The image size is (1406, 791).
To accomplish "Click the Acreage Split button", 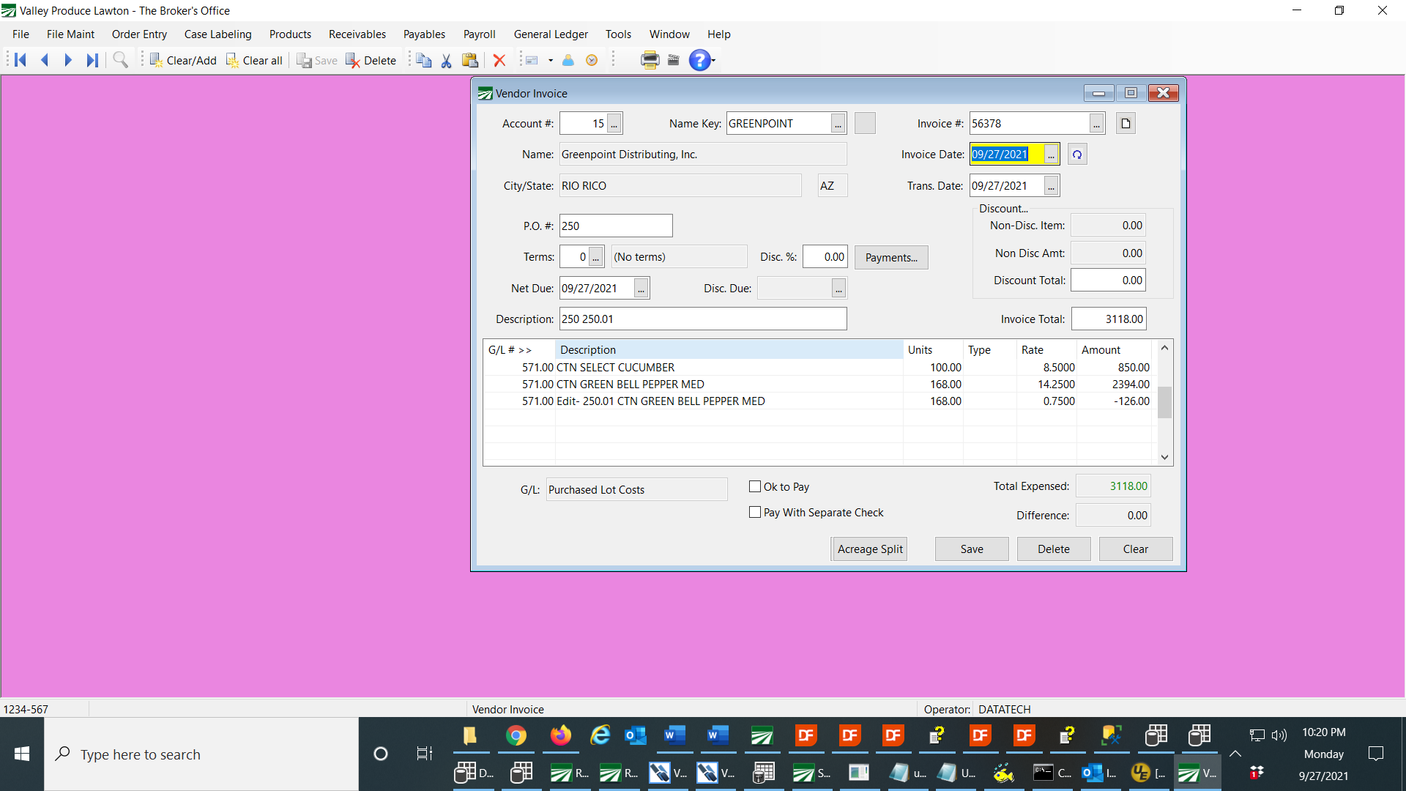I will tap(870, 549).
